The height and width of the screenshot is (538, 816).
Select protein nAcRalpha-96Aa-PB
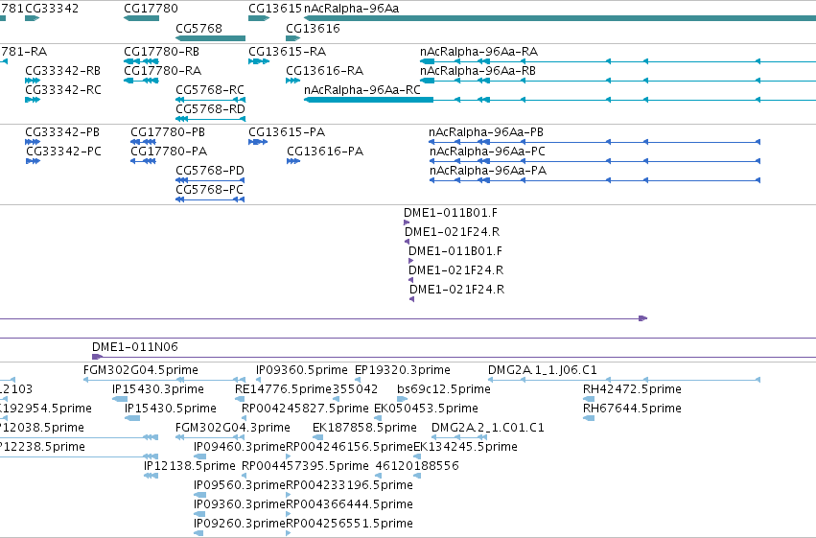click(486, 132)
